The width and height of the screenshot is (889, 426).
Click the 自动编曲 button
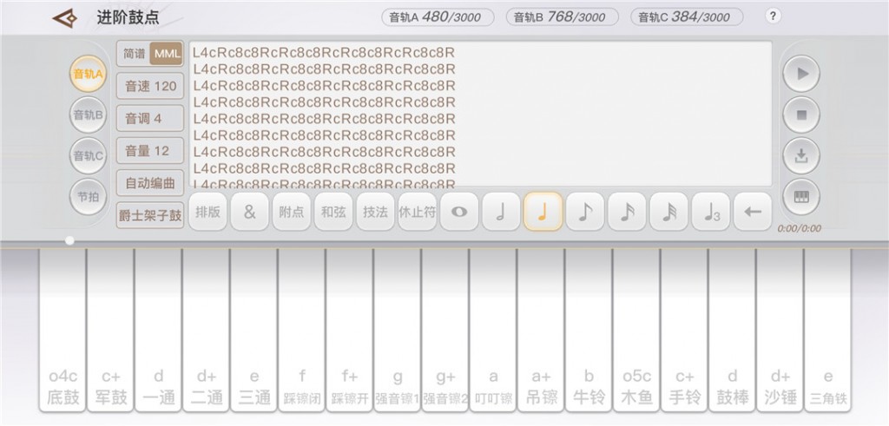pyautogui.click(x=150, y=183)
